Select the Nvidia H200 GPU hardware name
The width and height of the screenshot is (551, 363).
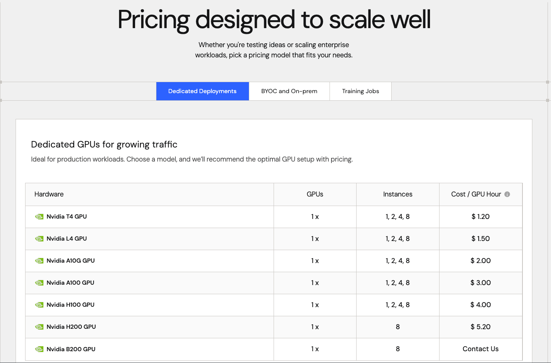[x=71, y=327]
